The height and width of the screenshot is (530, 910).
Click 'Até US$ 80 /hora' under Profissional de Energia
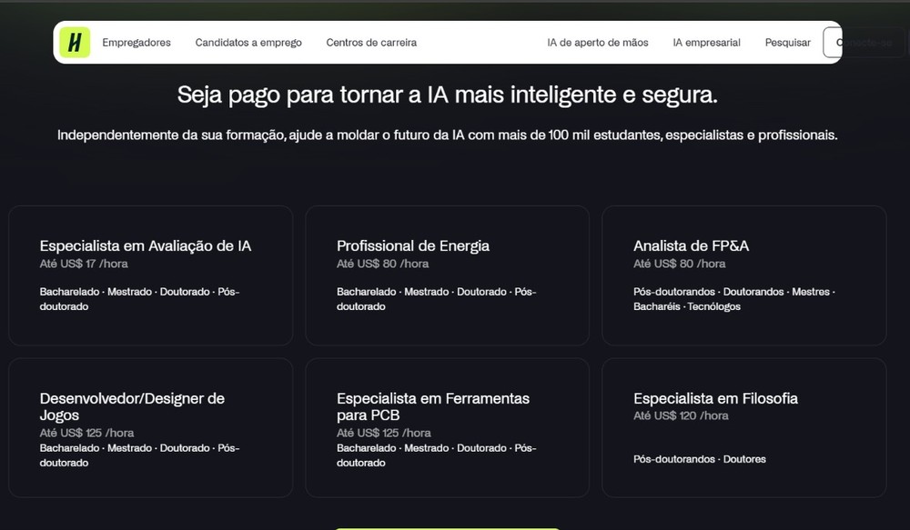pyautogui.click(x=382, y=264)
